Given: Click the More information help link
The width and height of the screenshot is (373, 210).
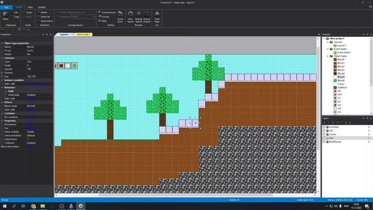Looking at the screenshot, I should point(30,146).
